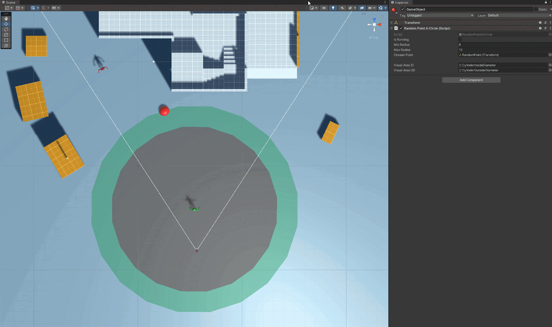Screen dimensions: 552x327
Task: Open the Static flags dropdown arrow
Action: (550, 9)
